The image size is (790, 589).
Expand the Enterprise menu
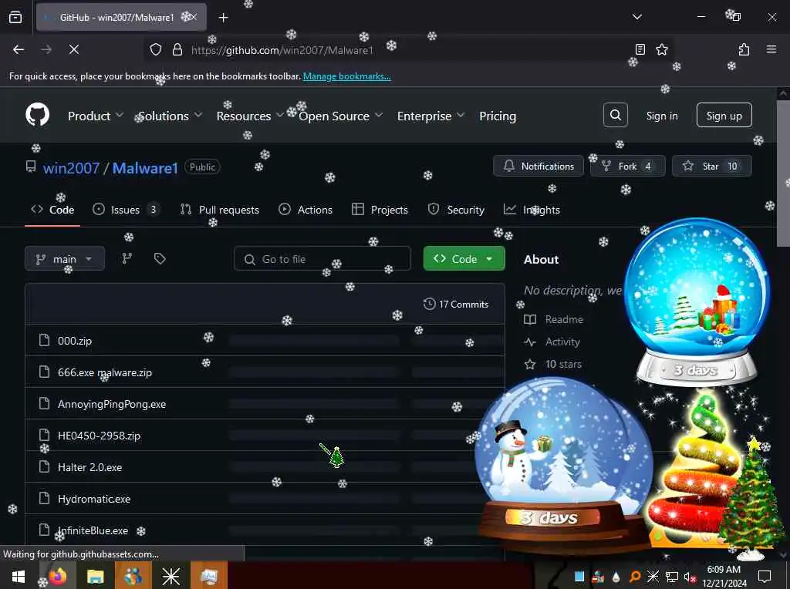pos(430,116)
